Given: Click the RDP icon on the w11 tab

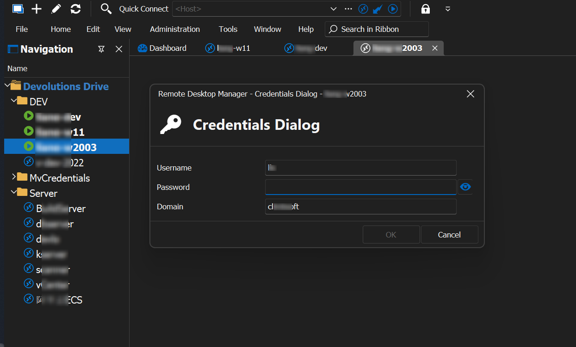Looking at the screenshot, I should (210, 48).
